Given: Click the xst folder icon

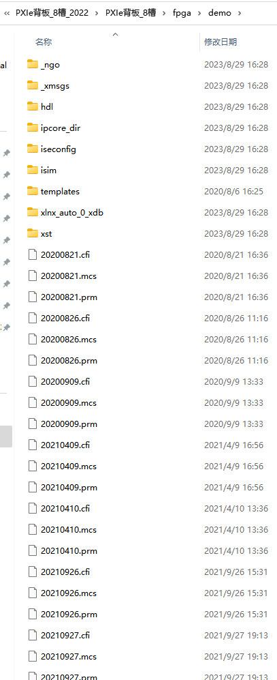Looking at the screenshot, I should (x=33, y=234).
